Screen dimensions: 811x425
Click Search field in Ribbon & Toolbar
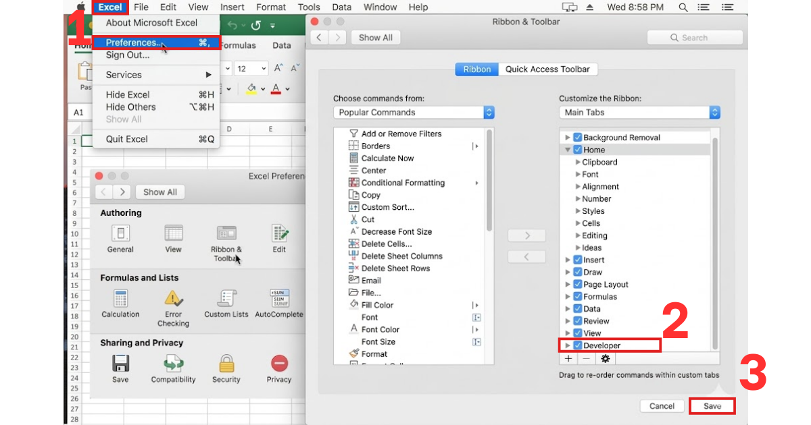(x=695, y=38)
